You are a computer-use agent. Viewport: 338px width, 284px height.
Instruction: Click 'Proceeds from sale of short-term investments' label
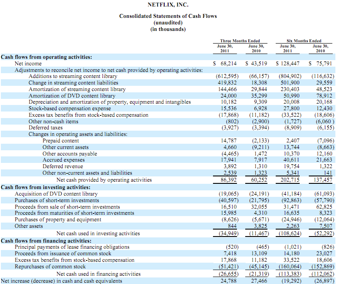(67, 207)
